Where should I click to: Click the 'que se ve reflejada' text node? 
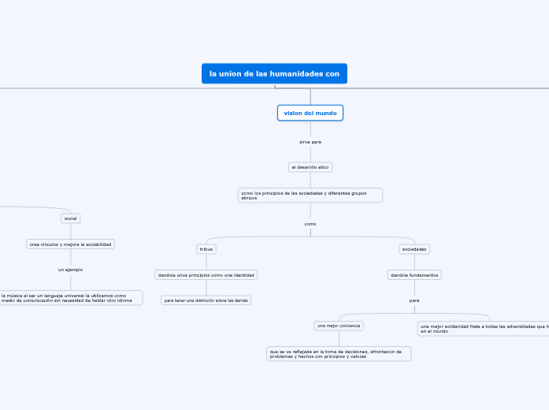(339, 354)
